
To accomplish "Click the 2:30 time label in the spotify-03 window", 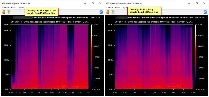I will (x=164, y=92).
